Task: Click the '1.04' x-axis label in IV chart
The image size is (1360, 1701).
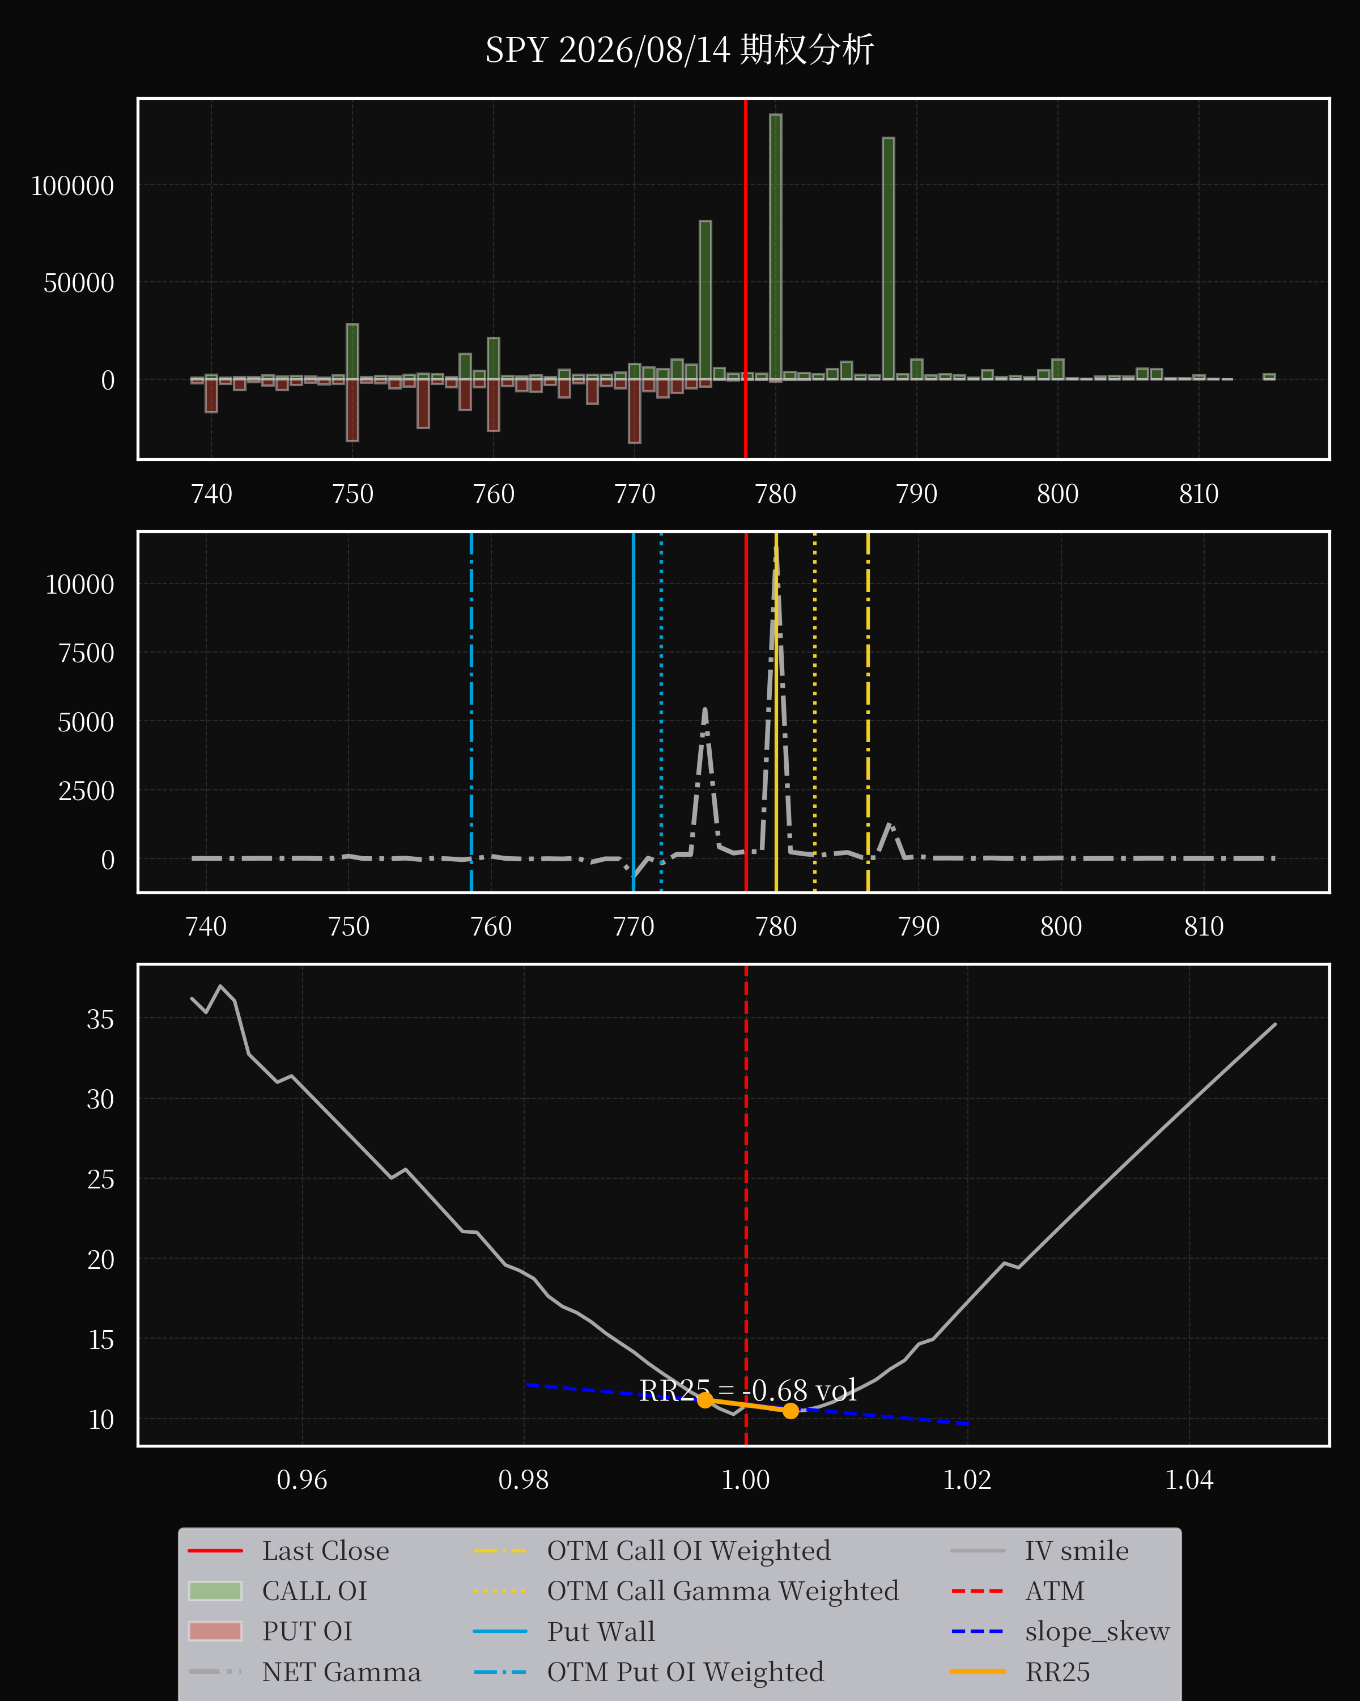Action: (x=1189, y=1480)
